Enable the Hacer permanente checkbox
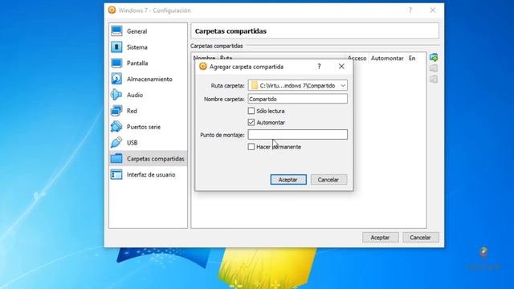The height and width of the screenshot is (289, 514). point(251,147)
